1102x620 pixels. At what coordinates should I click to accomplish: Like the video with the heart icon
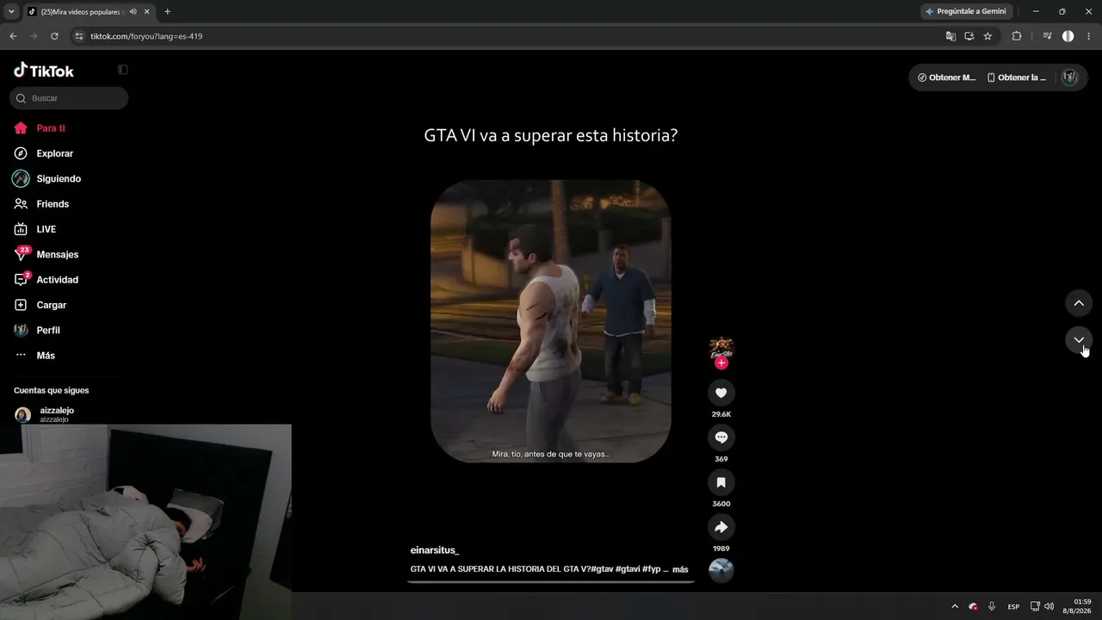click(x=721, y=393)
